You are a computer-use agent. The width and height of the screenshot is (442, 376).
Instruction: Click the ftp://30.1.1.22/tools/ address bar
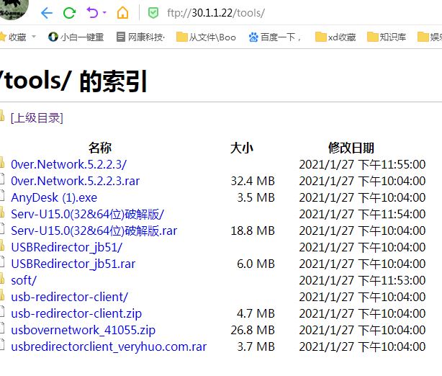tap(216, 13)
